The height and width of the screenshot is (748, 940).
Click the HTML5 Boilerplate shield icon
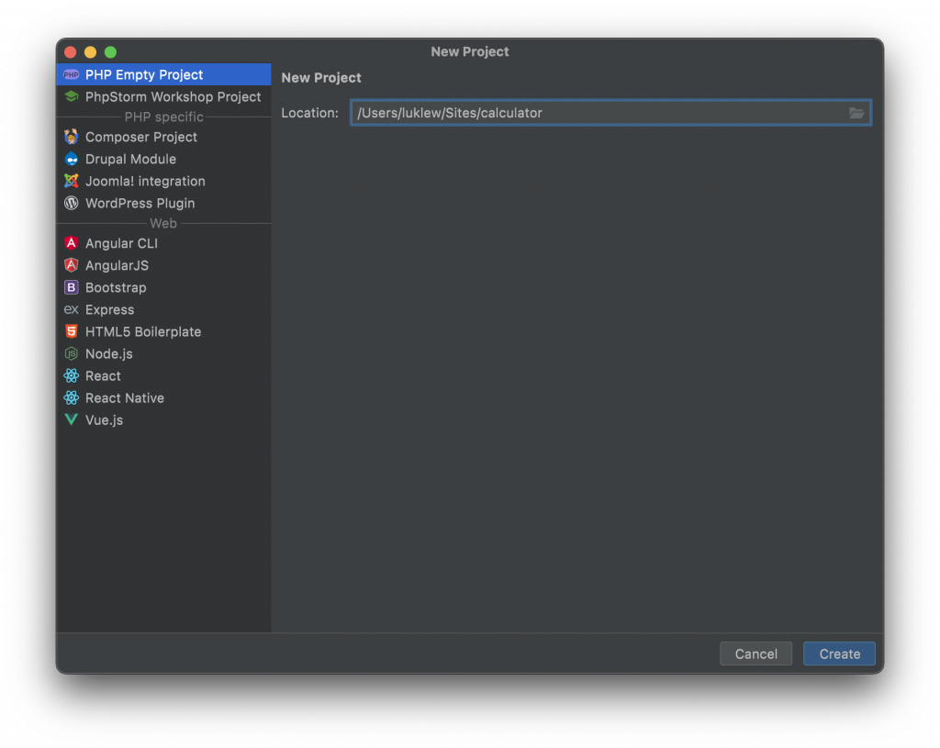[x=72, y=331]
